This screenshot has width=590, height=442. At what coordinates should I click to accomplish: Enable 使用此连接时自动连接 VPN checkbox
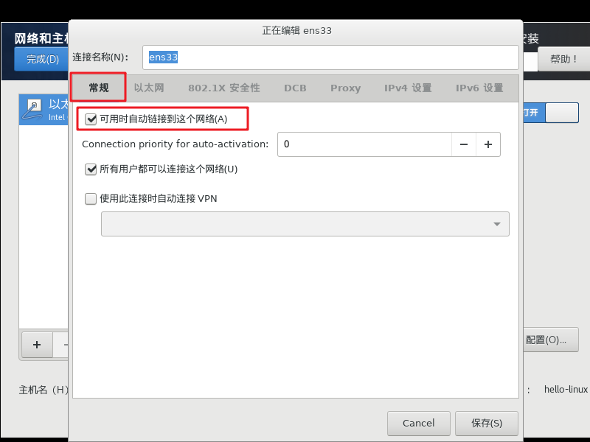91,198
